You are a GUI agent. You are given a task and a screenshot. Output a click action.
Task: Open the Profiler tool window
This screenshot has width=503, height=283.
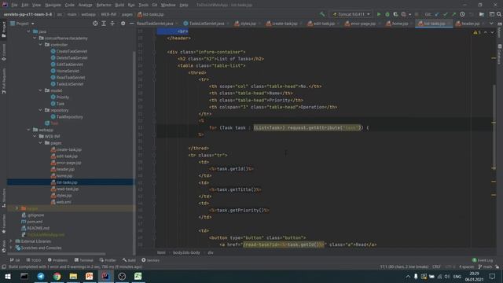[108, 260]
